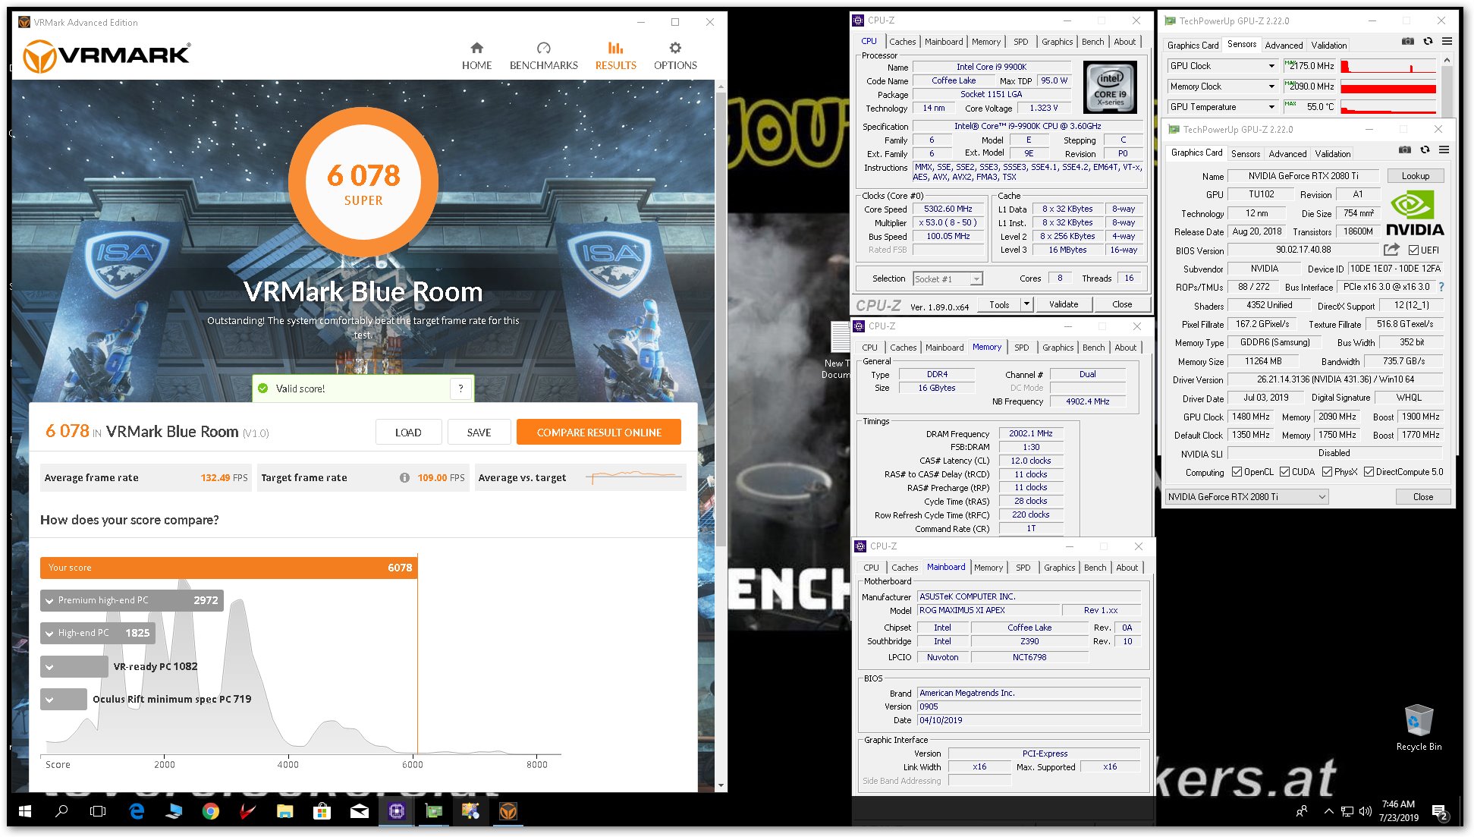1474x837 pixels.
Task: Toggle the CUDA checkbox in GPU-Z
Action: [x=1284, y=472]
